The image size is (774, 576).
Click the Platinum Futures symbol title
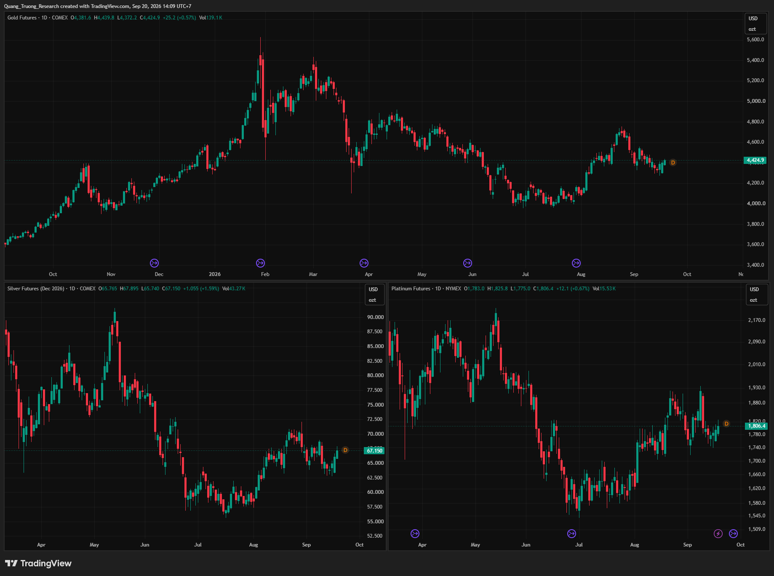[411, 289]
